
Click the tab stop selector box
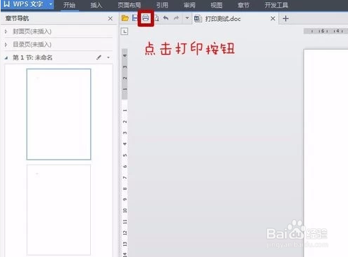click(124, 32)
